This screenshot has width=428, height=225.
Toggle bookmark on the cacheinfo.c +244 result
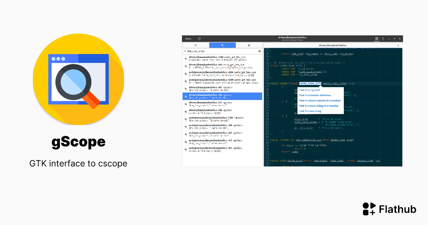coord(185,74)
